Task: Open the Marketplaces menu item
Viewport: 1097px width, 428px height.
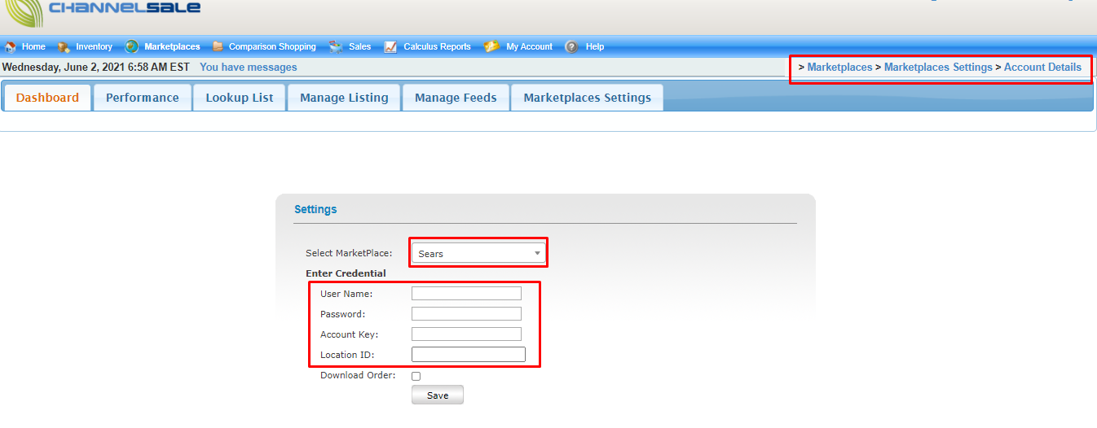Action: 172,47
